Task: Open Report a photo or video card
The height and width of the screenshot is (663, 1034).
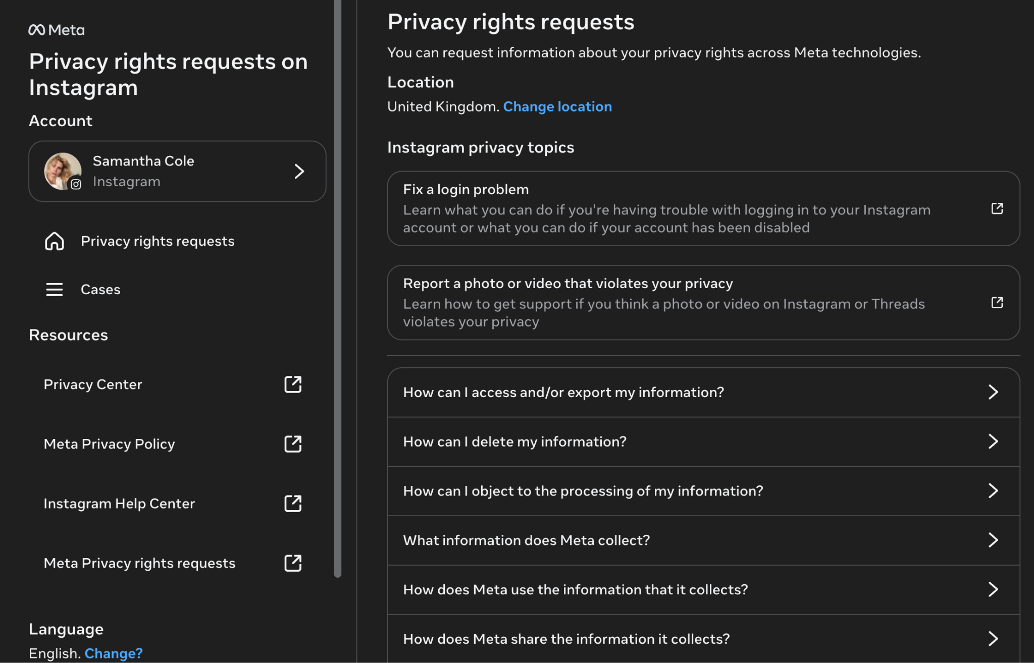Action: click(x=703, y=303)
